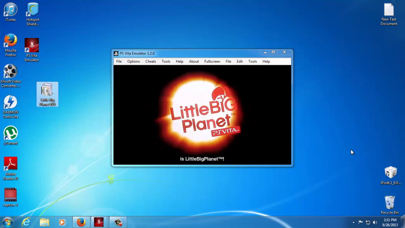Select the Adobe Reader XI desktop icon
Viewport: 405px width, 228px height.
click(x=10, y=168)
